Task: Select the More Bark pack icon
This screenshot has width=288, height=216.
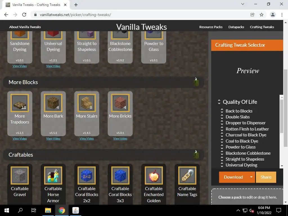Action: coord(53,103)
